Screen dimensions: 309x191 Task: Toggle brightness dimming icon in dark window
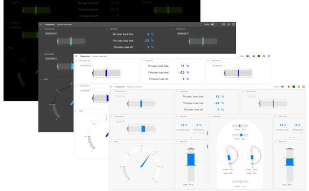228,24
